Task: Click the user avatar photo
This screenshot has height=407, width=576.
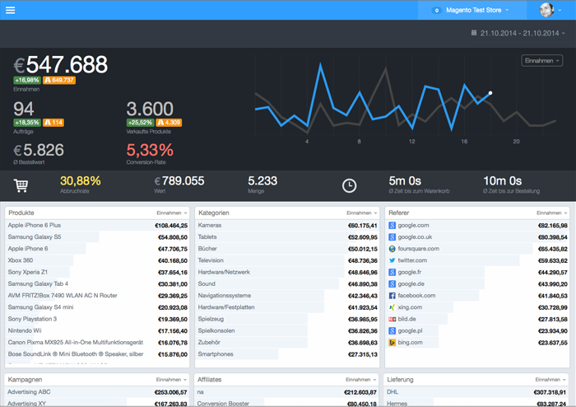Action: coord(546,10)
